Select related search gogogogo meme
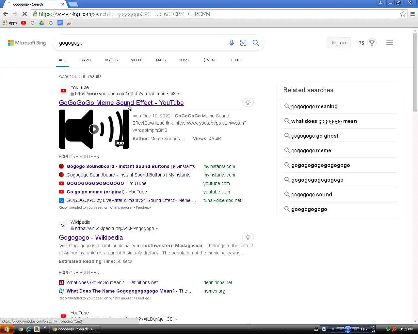418x334 pixels. coord(340,150)
